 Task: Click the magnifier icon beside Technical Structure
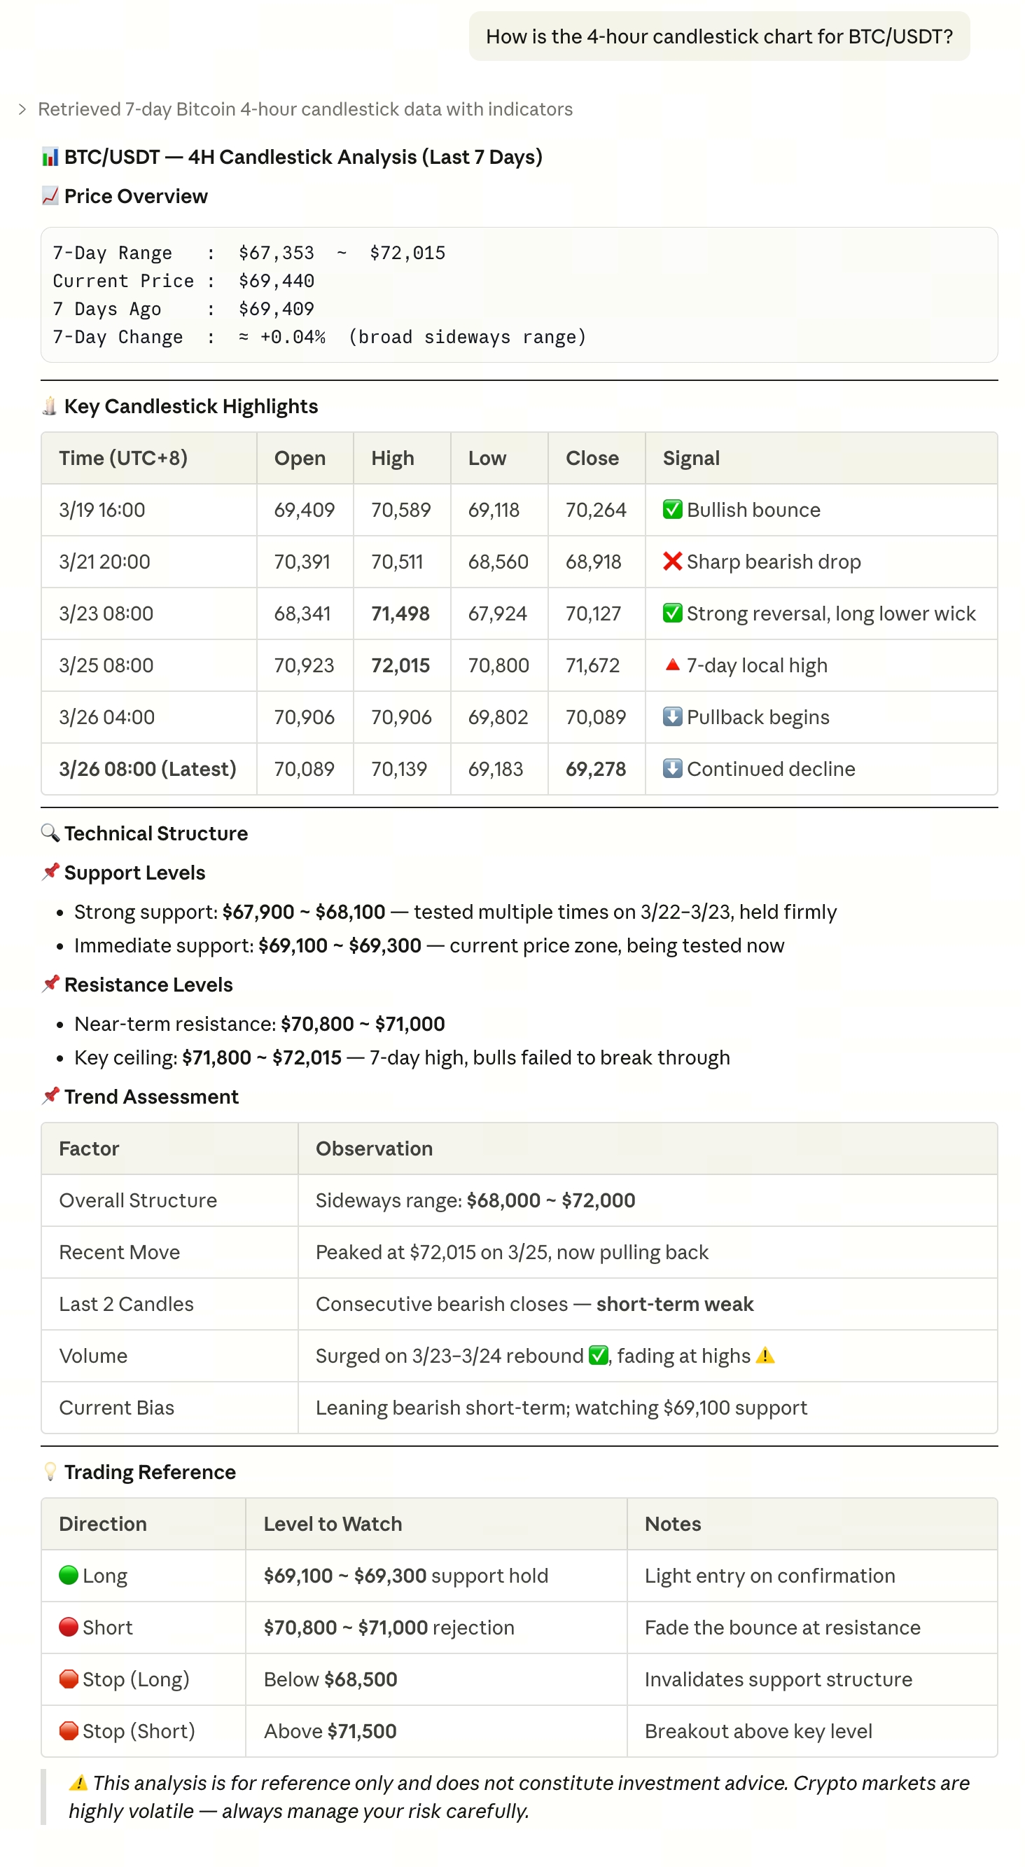[x=50, y=833]
